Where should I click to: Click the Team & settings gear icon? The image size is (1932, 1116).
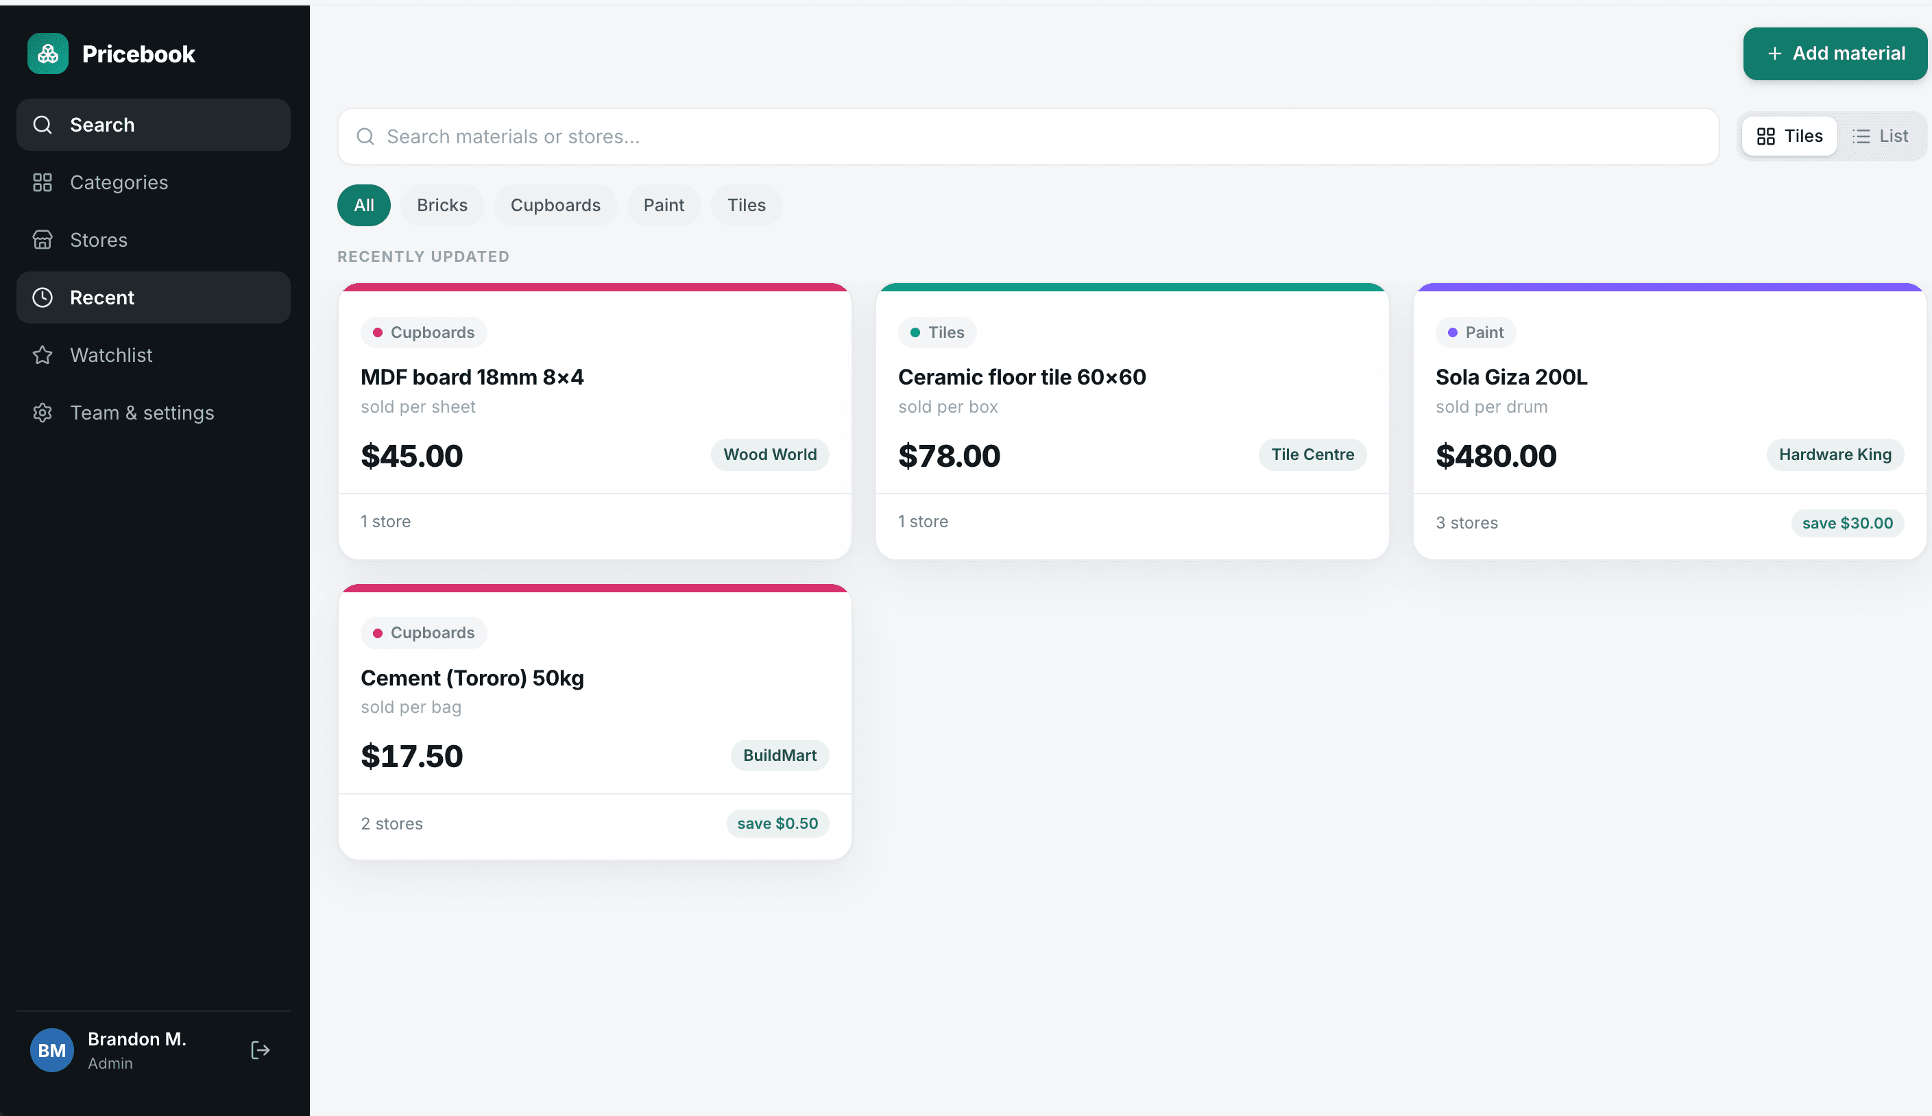click(x=43, y=413)
